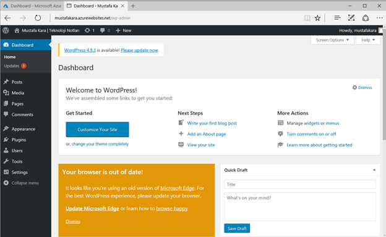Open the WordPress logo menu
The width and height of the screenshot is (386, 237).
tap(6, 30)
